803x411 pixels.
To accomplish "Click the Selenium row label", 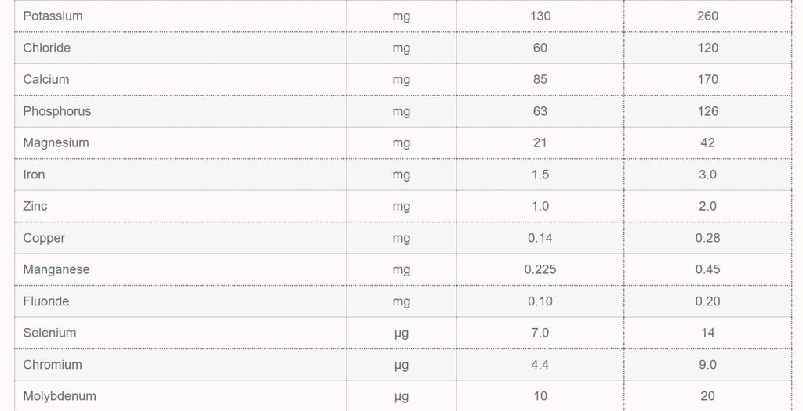I will click(x=49, y=333).
